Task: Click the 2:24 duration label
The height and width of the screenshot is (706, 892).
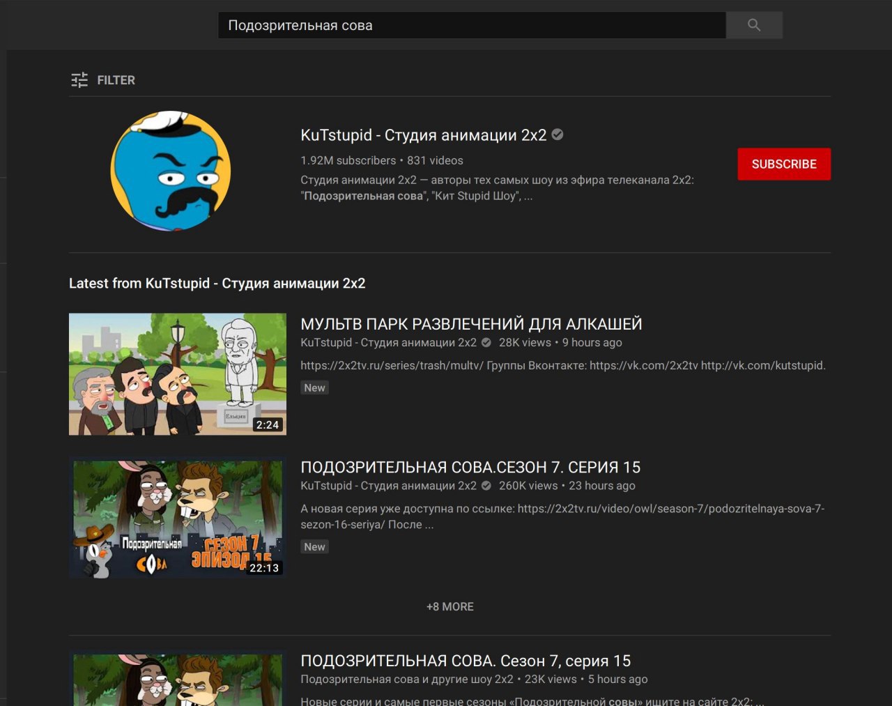Action: (268, 424)
